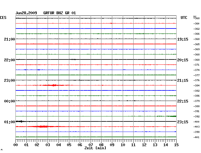Click the Zeit [min] axis title

95,148
